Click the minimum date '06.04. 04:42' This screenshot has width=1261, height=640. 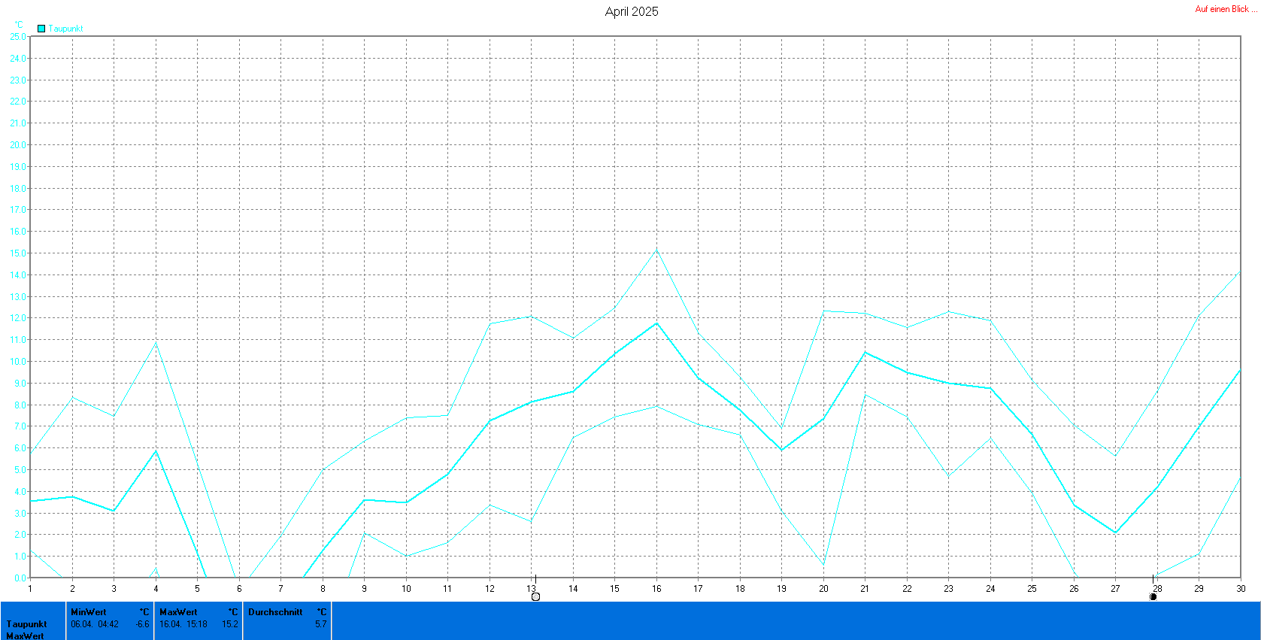coord(95,624)
